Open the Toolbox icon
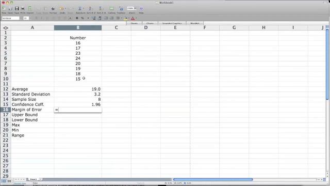330x186 pixels. click(x=121, y=9)
